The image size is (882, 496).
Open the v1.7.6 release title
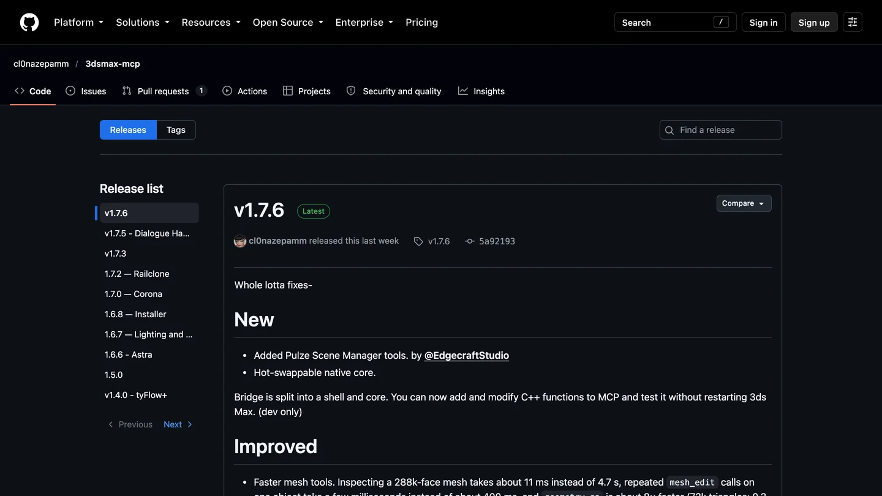(x=259, y=210)
